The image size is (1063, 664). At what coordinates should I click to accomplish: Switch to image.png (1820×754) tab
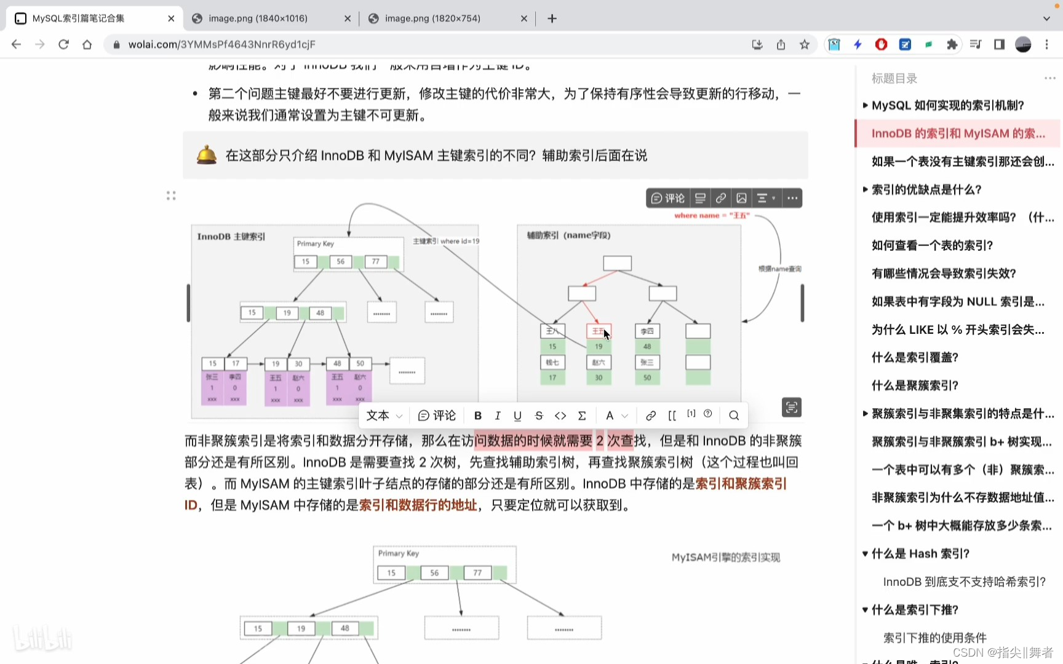pyautogui.click(x=447, y=18)
